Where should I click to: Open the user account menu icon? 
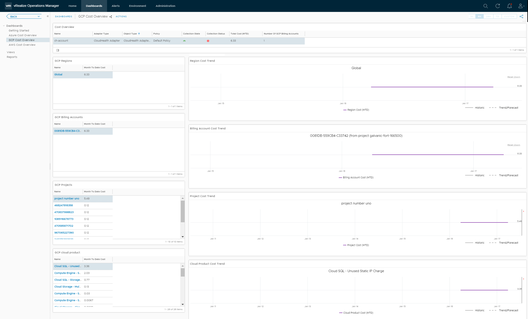point(521,6)
